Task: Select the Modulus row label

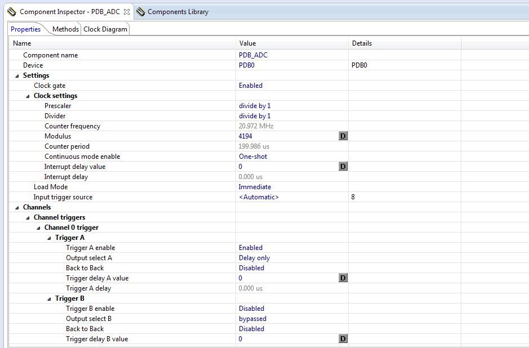Action: point(57,136)
